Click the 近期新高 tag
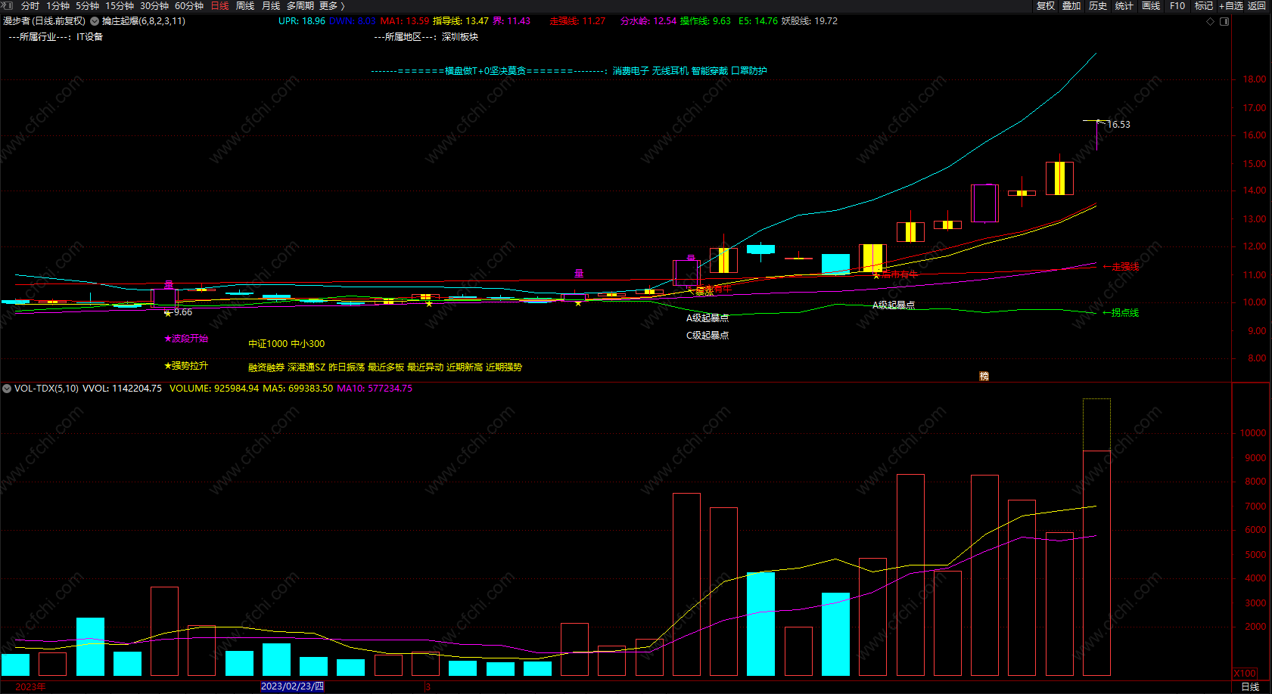Image resolution: width=1272 pixels, height=694 pixels. 465,367
